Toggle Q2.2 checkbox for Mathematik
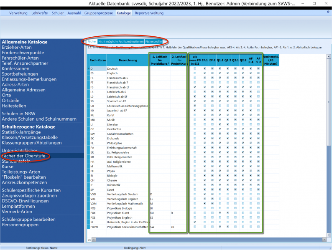Viewport: 332px width, 250px height. (243, 166)
